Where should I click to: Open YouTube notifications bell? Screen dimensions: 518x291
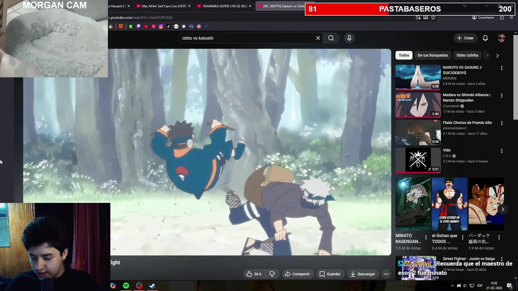click(485, 38)
